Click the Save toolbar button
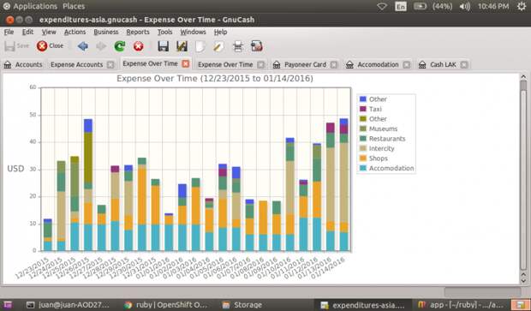 click(17, 45)
